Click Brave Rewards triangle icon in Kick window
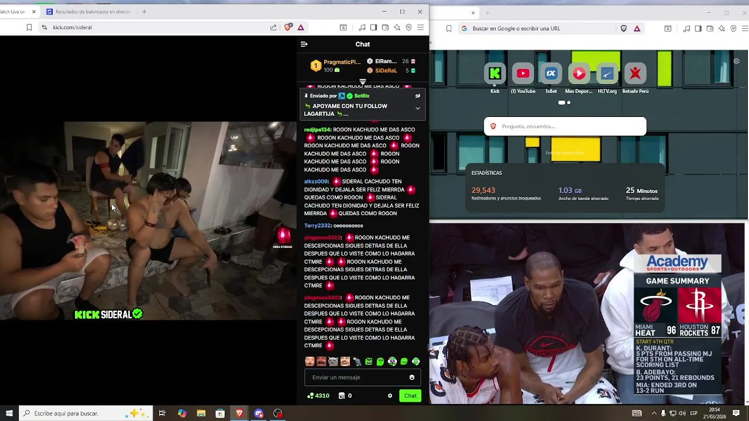The width and height of the screenshot is (749, 421). click(x=301, y=27)
